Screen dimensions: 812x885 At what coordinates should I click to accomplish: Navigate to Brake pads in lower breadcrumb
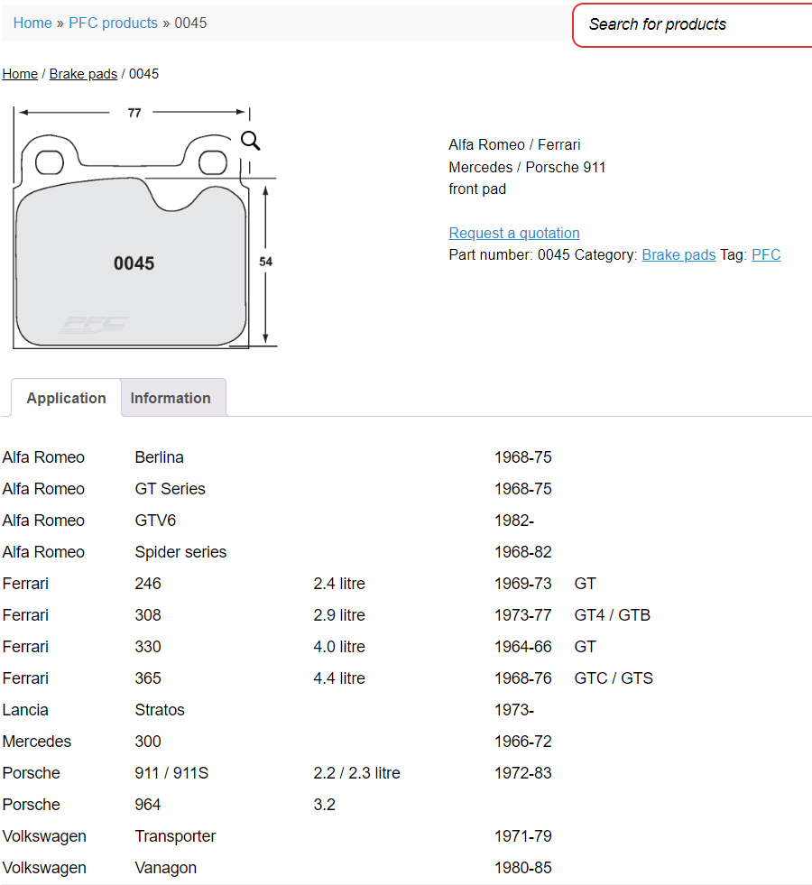pyautogui.click(x=83, y=74)
